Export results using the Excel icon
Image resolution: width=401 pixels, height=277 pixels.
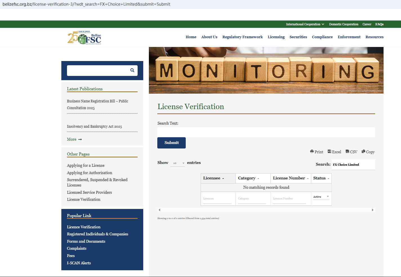tap(329, 152)
